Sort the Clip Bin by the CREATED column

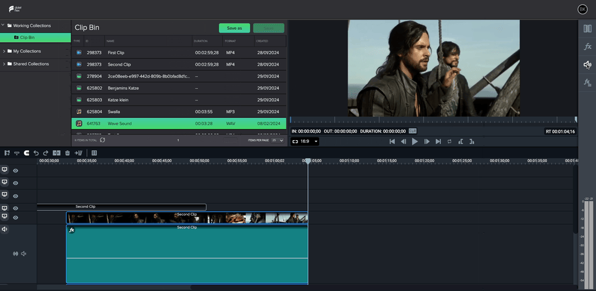(262, 41)
